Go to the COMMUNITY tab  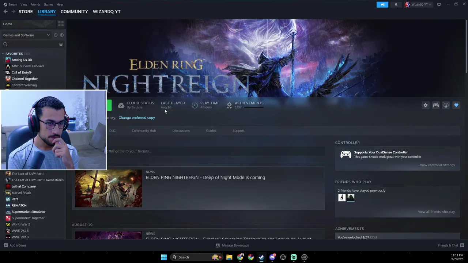tap(74, 12)
